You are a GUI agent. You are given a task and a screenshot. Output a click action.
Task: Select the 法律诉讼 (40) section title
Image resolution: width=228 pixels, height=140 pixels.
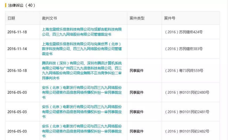(x=21, y=6)
